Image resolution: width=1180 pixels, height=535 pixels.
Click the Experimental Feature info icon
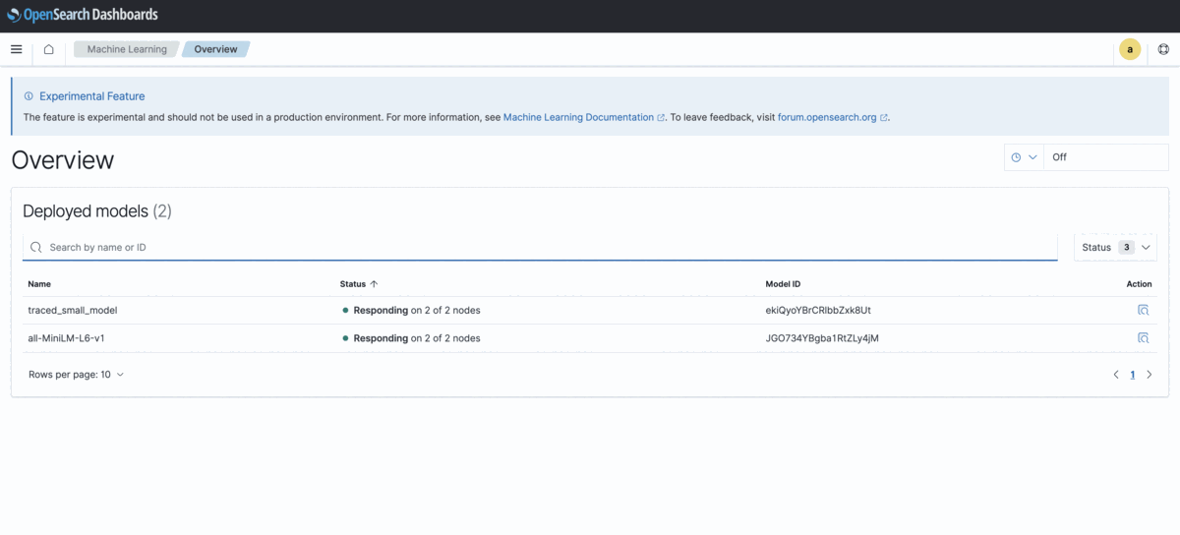(29, 96)
